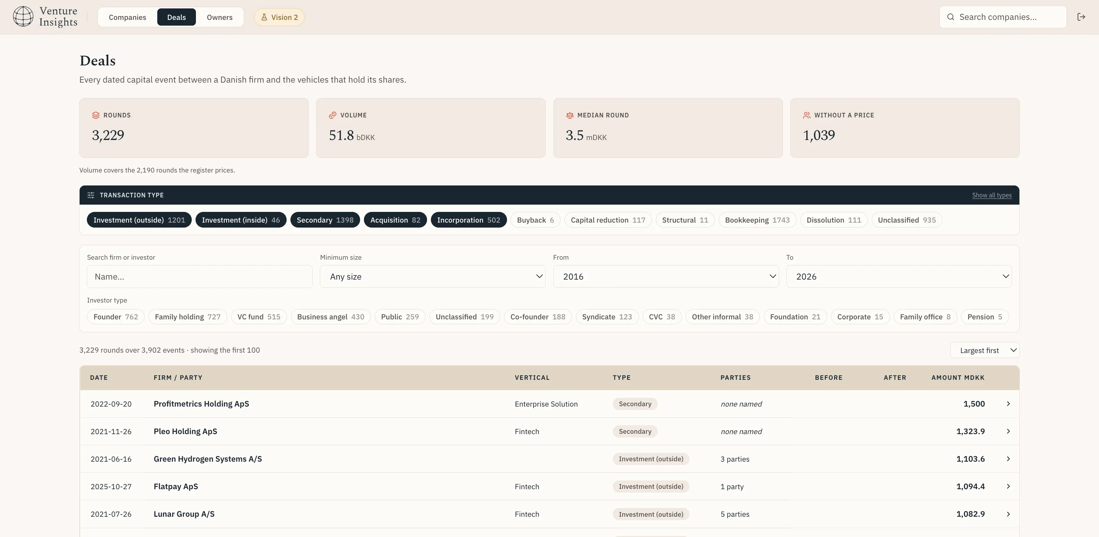Enable the Bookkeeping type chip
The width and height of the screenshot is (1099, 537).
[x=757, y=220]
